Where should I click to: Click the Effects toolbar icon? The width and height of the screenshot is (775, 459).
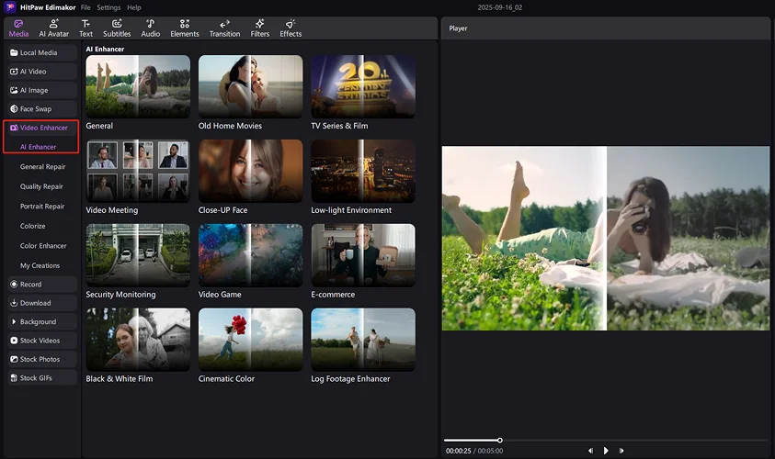tap(291, 28)
